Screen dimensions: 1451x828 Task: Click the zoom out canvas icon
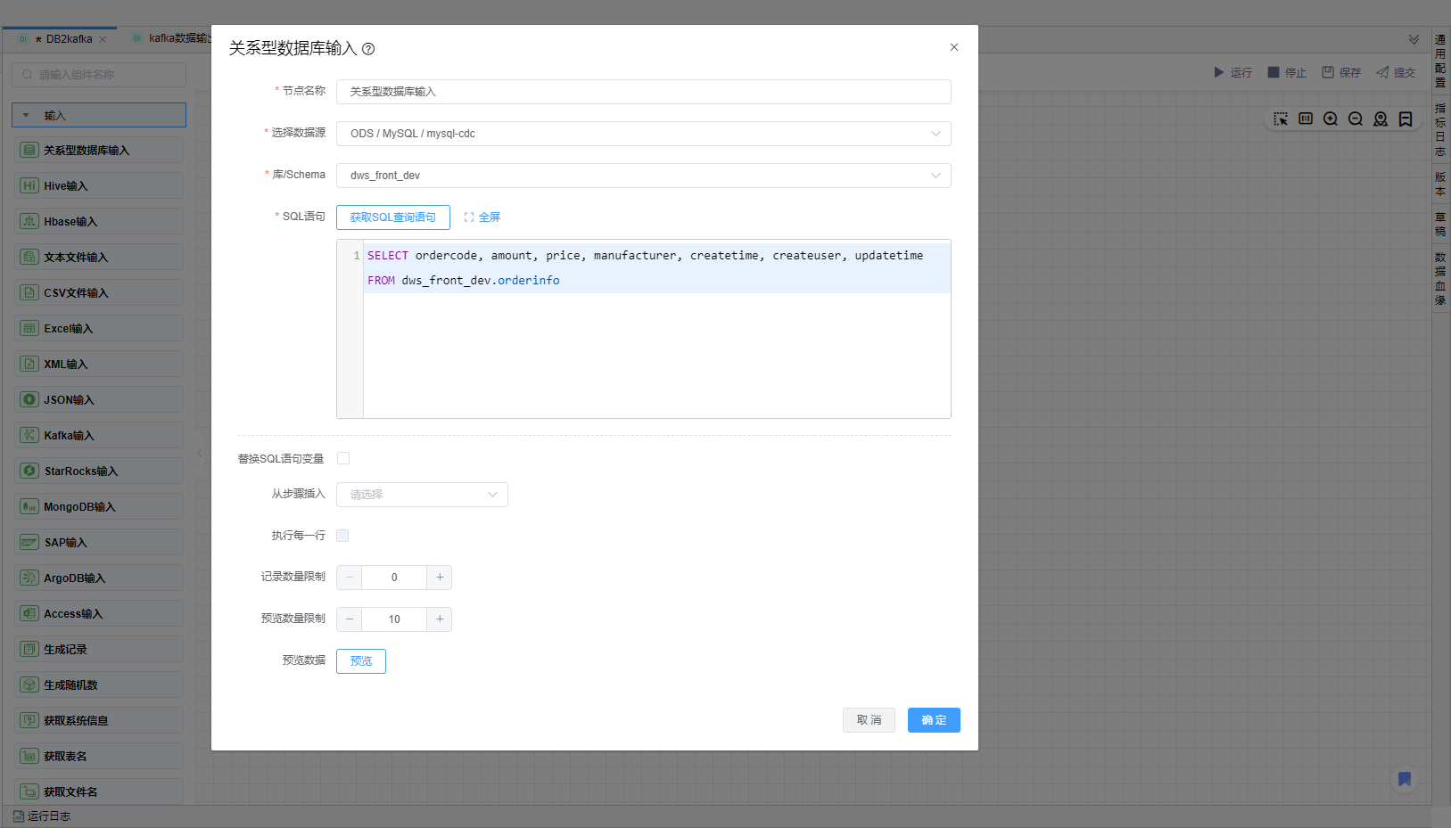1356,119
